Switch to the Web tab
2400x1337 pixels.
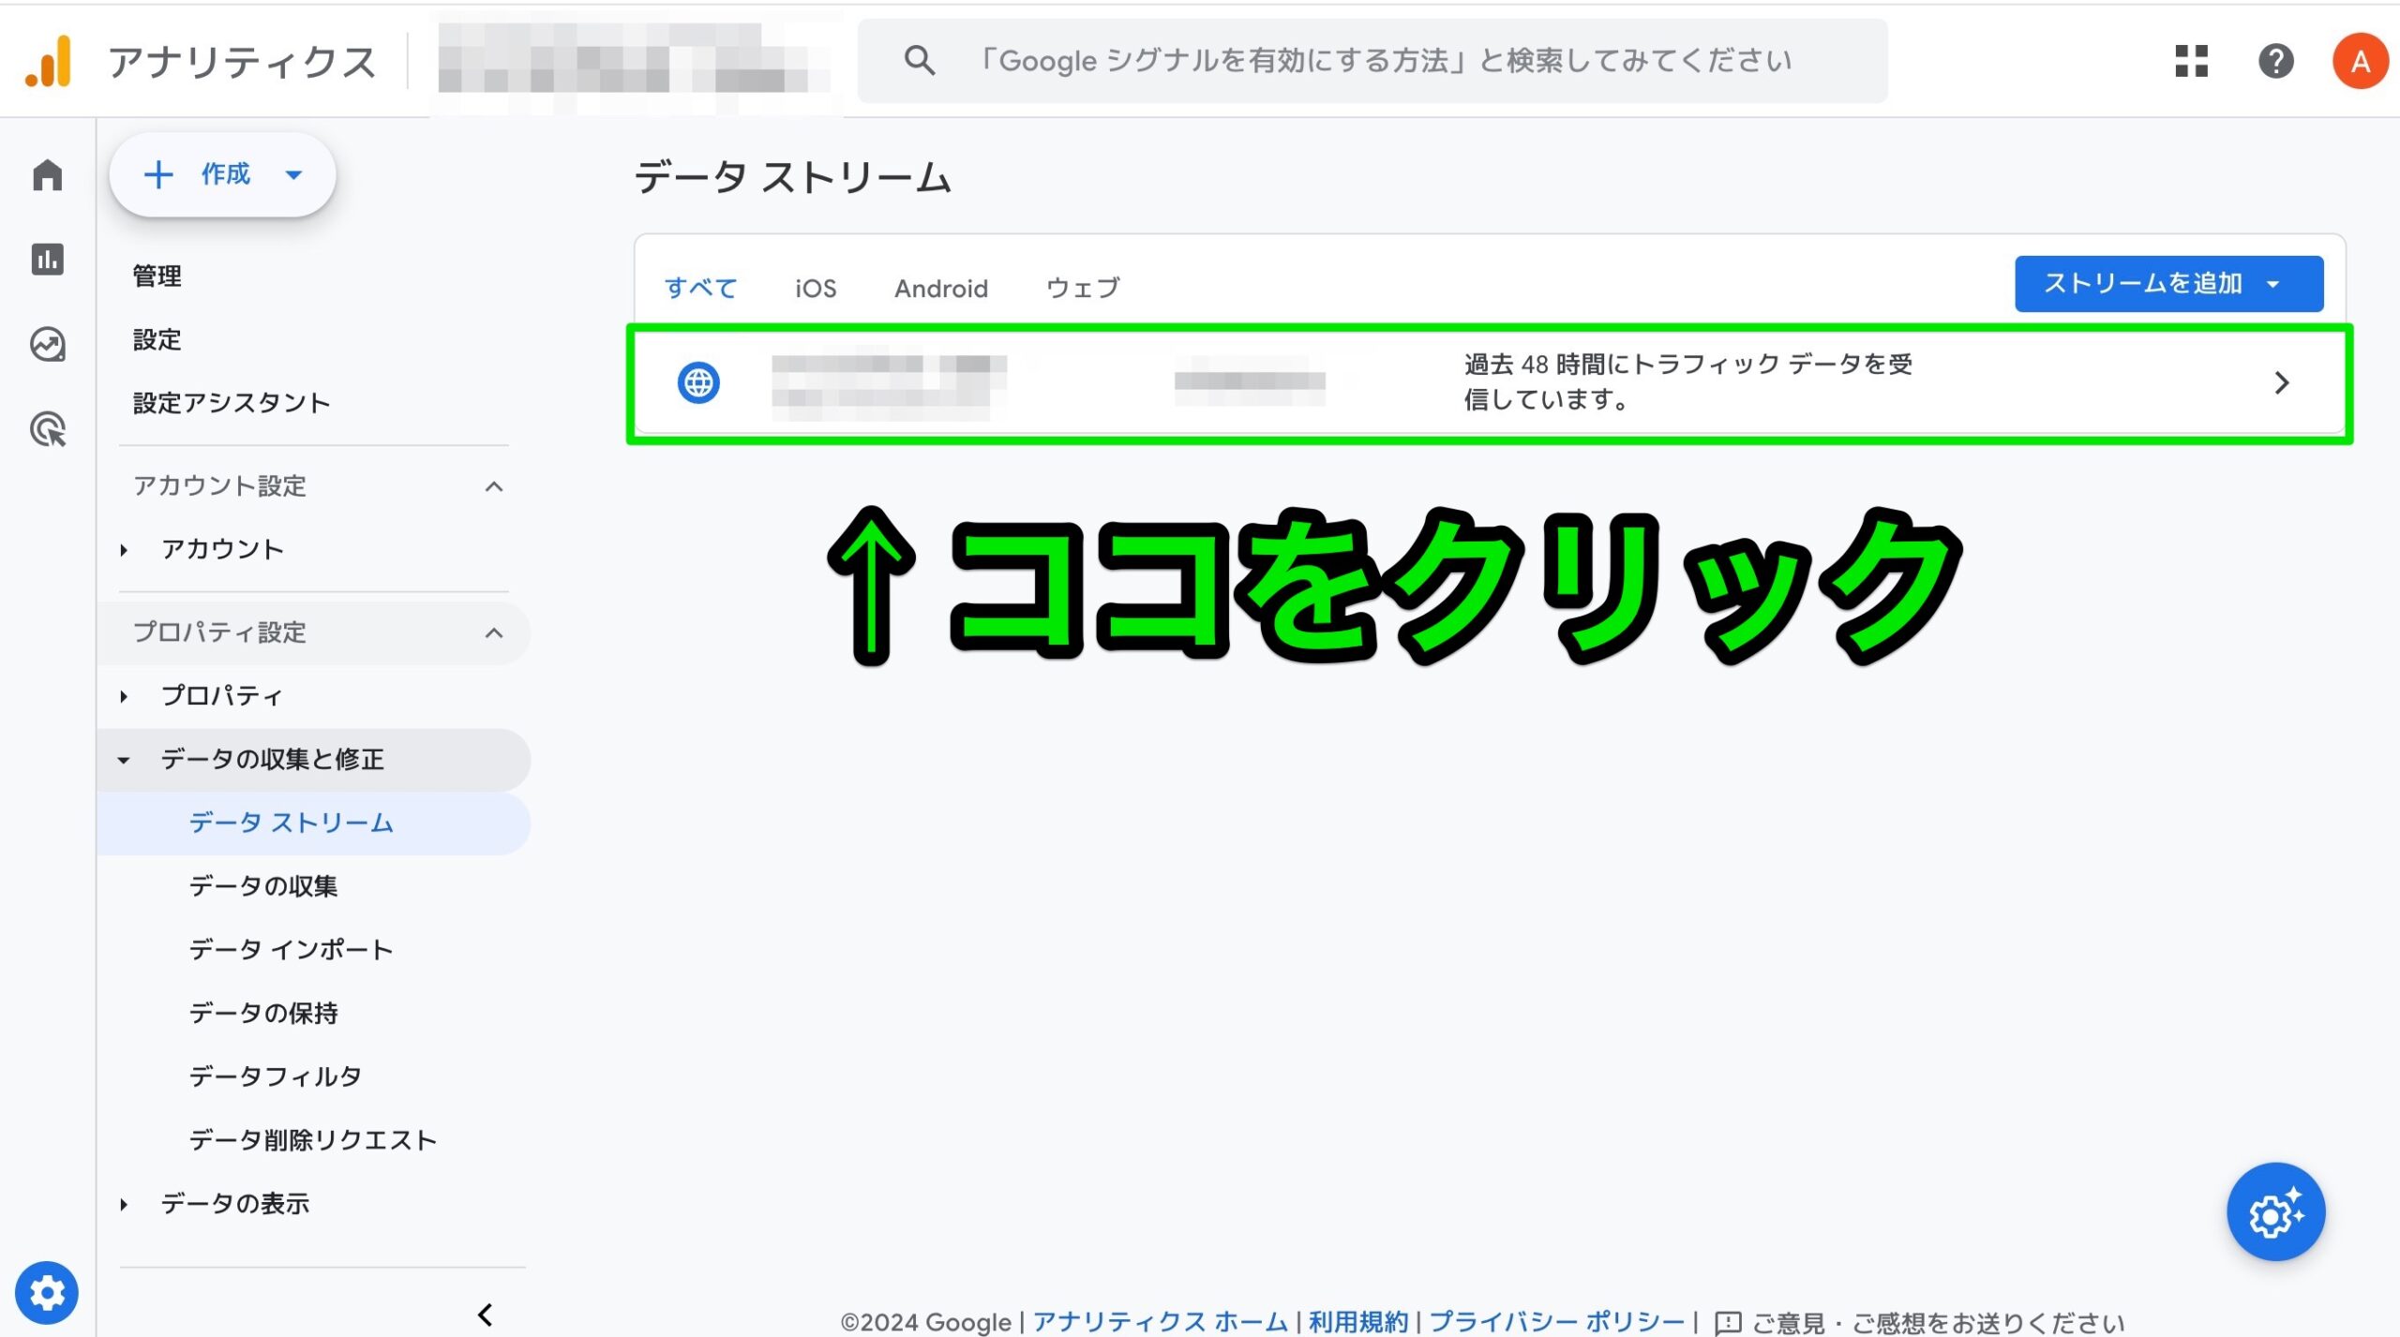(x=1083, y=288)
